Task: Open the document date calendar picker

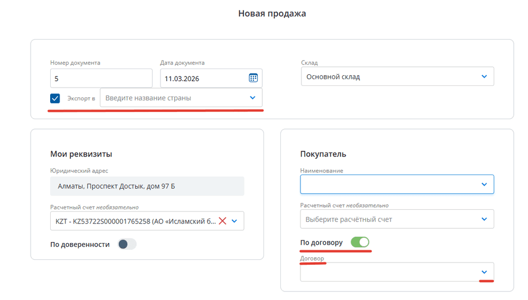Action: [253, 78]
